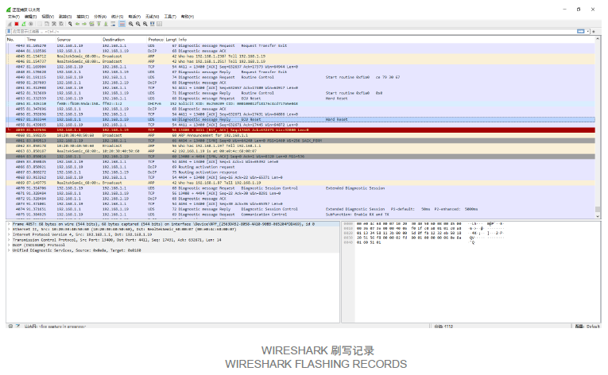The image size is (608, 375).
Task: Click the packet list vertical scrollbar thumb
Action: click(x=598, y=210)
